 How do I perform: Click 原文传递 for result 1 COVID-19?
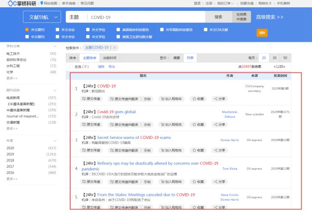tap(91, 99)
